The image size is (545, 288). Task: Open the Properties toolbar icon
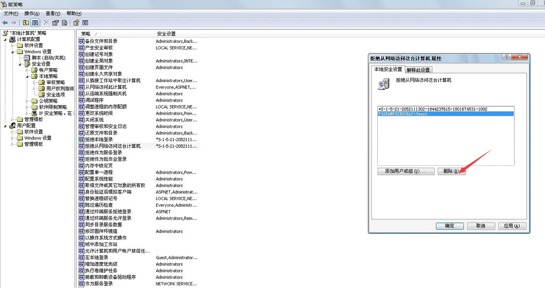[56, 23]
